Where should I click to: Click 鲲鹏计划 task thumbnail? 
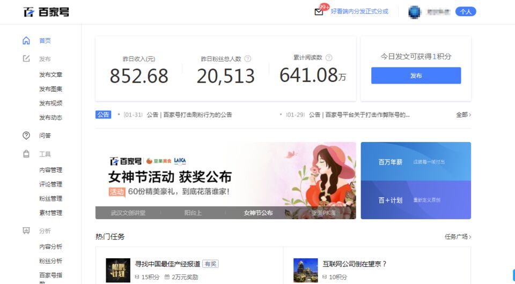tap(118, 270)
